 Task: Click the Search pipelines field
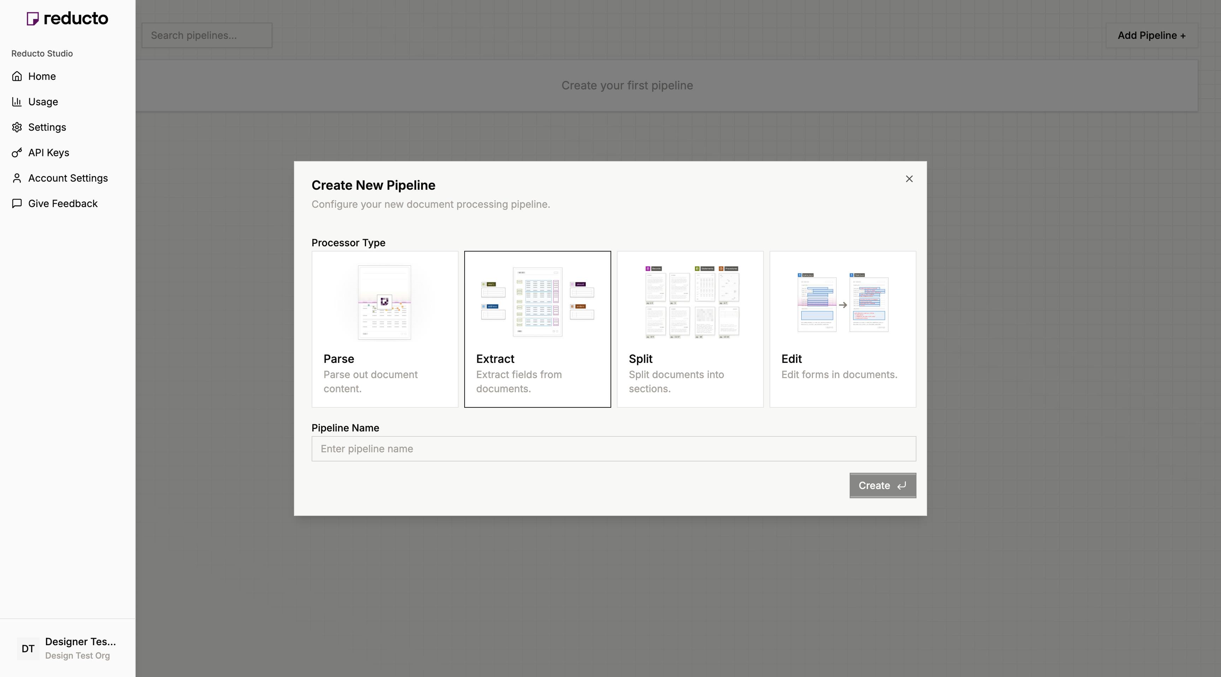207,36
